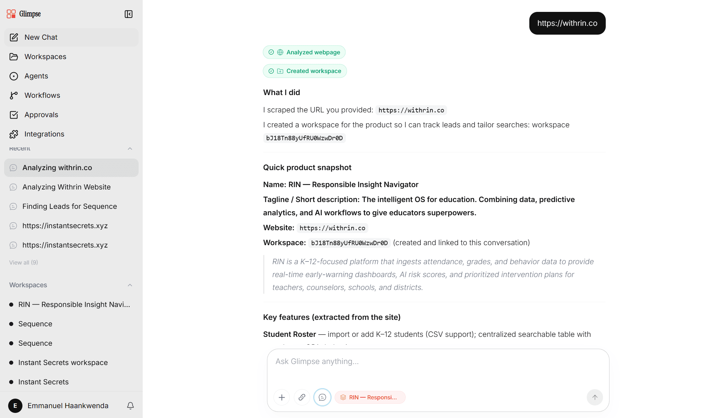Click the Created workspace status chip

[305, 71]
